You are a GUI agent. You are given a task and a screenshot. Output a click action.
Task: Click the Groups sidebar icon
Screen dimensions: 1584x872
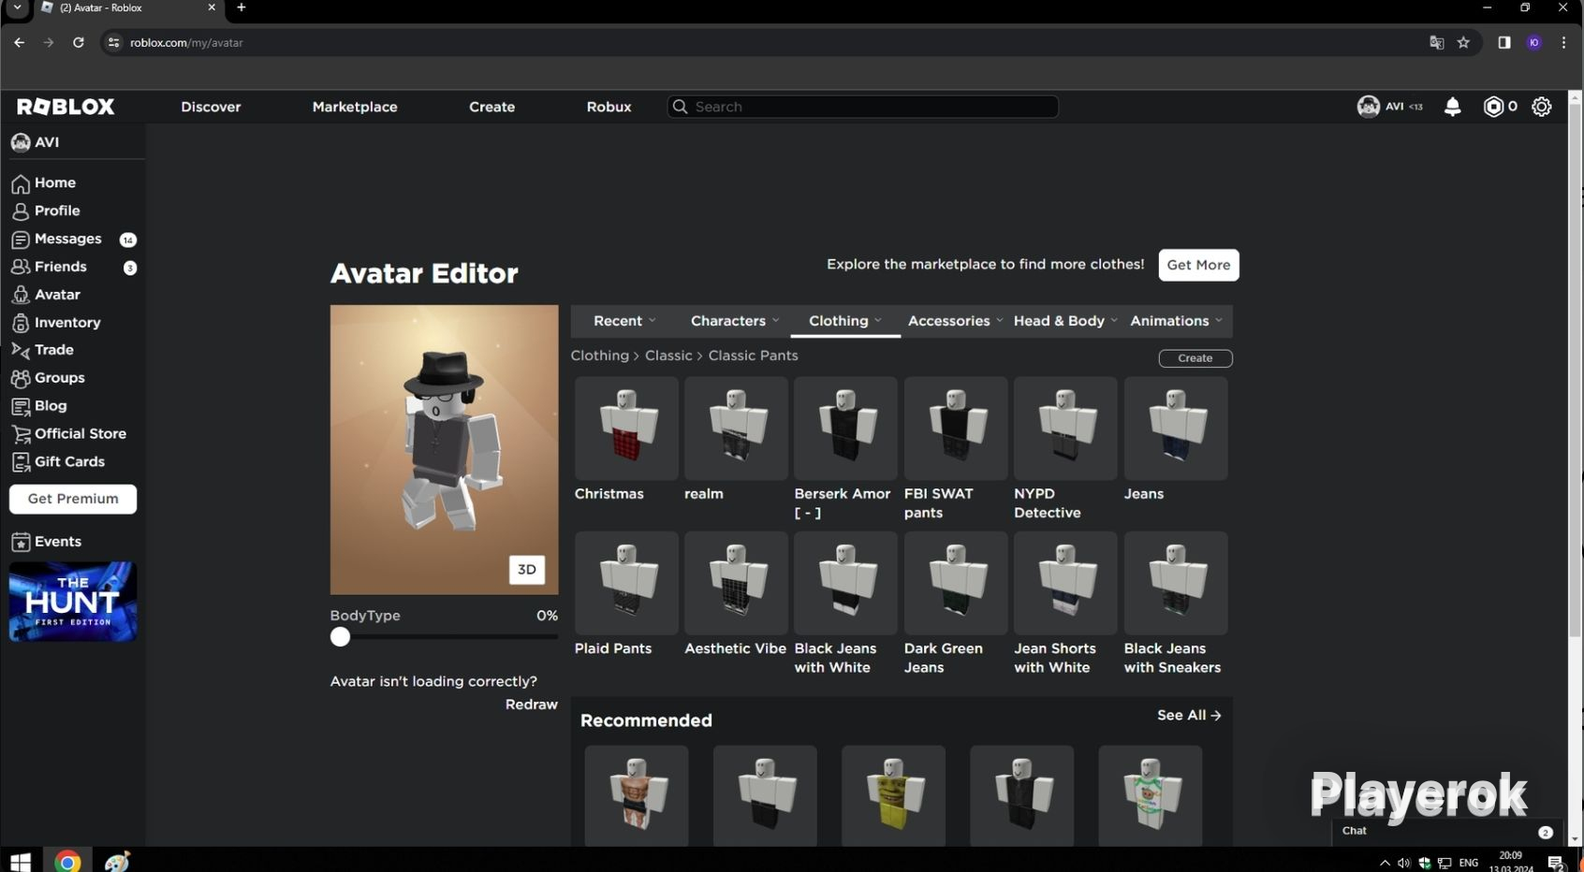point(21,378)
